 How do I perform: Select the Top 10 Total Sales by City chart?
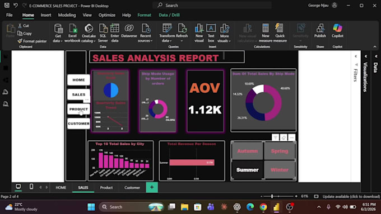coord(120,161)
